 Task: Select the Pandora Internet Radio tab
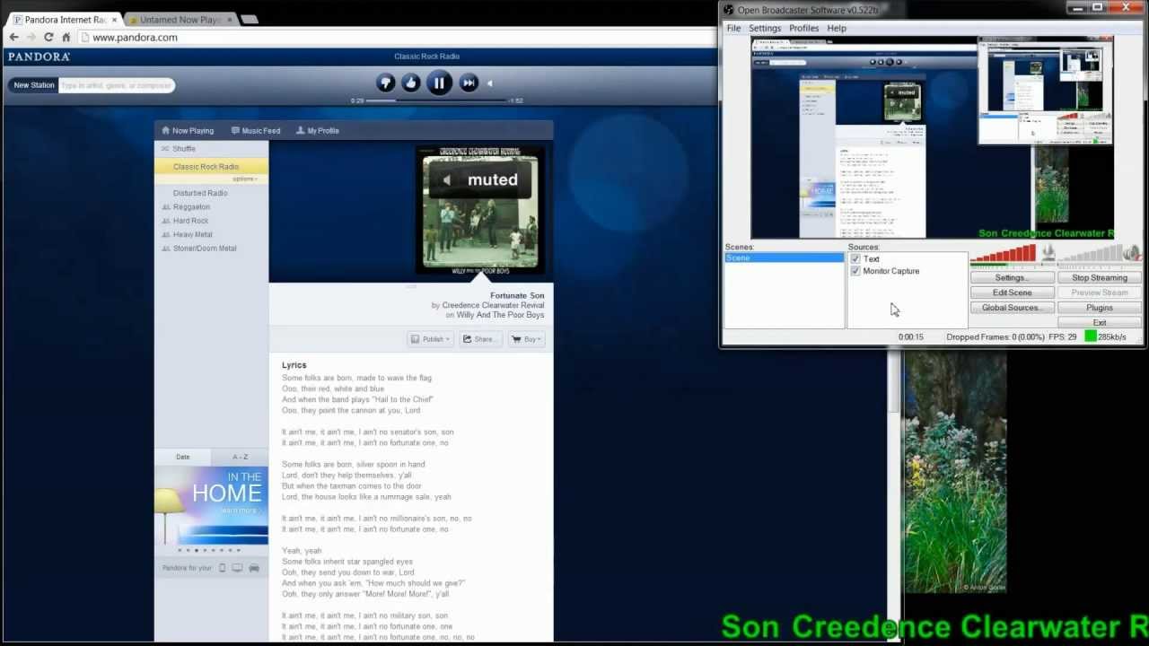[x=63, y=20]
